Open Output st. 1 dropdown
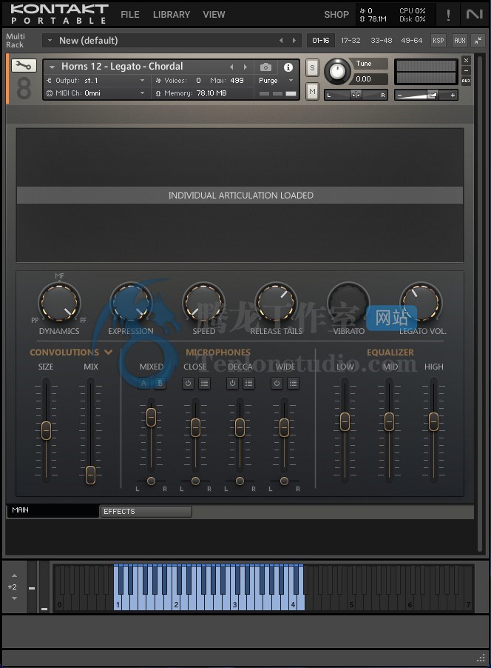Viewport: 491px width, 668px height. click(95, 81)
